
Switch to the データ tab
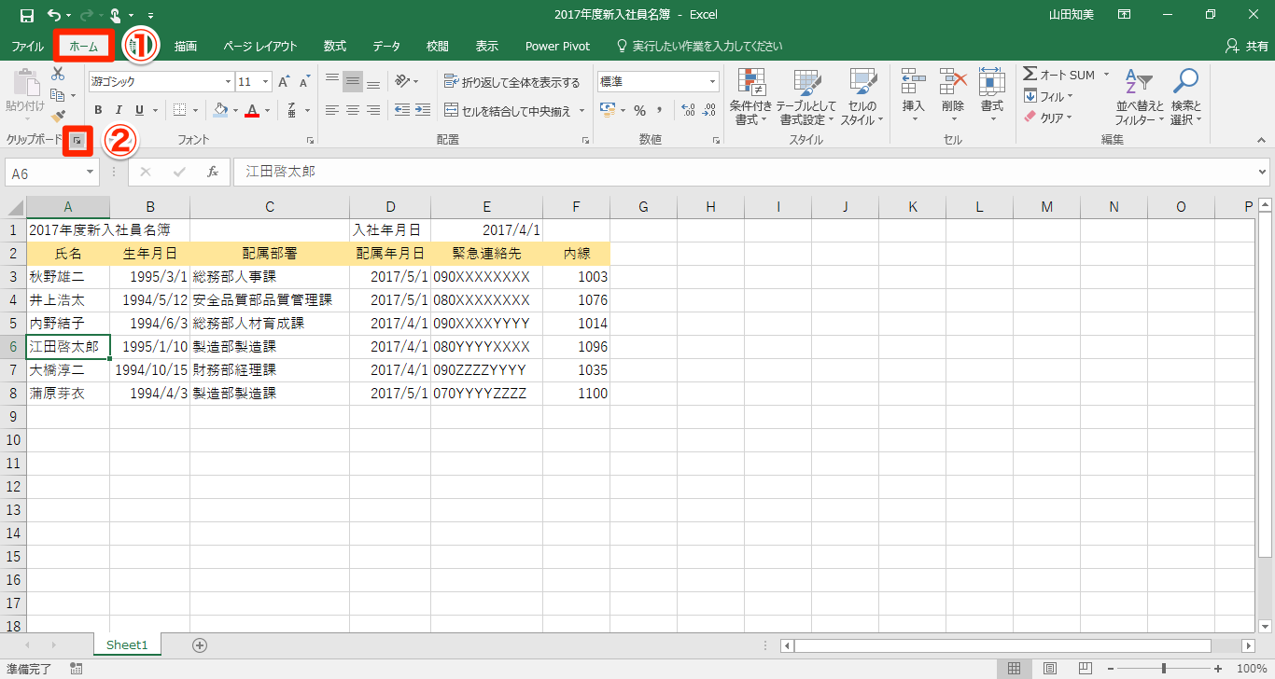386,46
